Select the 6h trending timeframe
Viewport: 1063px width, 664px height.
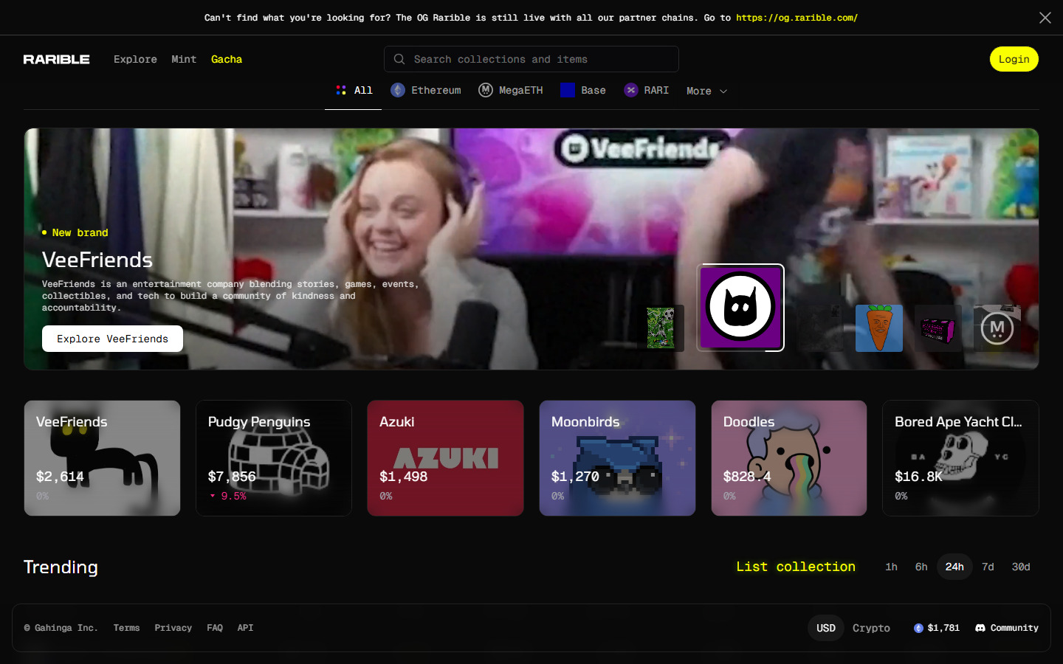[921, 567]
